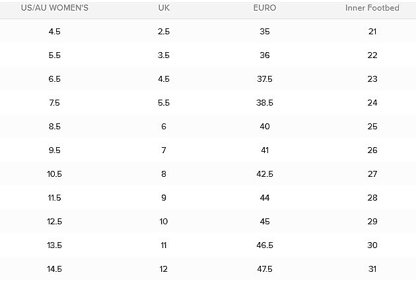Click EURO size 42.5 cell

pos(264,174)
